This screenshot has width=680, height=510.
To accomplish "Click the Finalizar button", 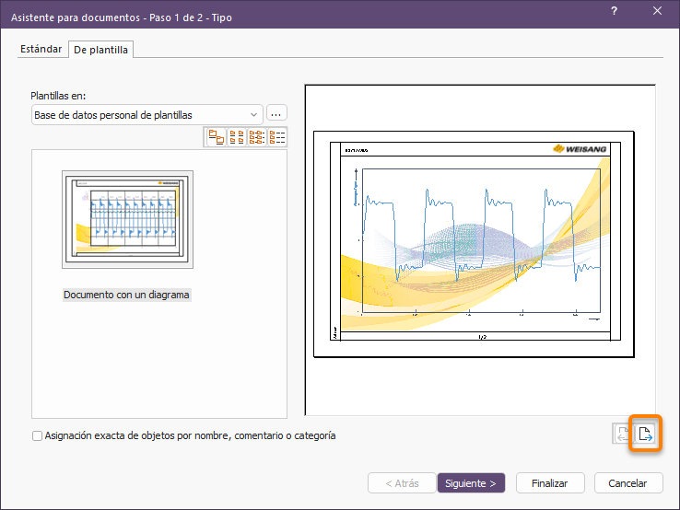I will [x=550, y=483].
